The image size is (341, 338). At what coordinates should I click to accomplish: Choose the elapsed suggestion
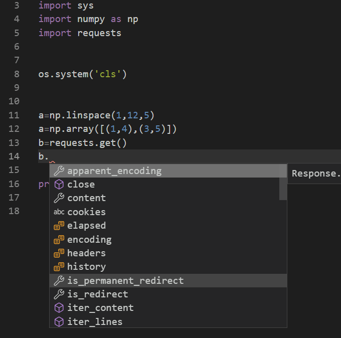[x=168, y=226]
